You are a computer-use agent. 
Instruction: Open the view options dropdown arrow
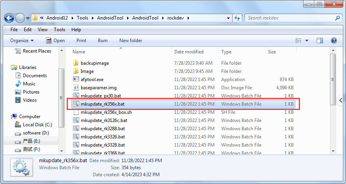pyautogui.click(x=307, y=41)
